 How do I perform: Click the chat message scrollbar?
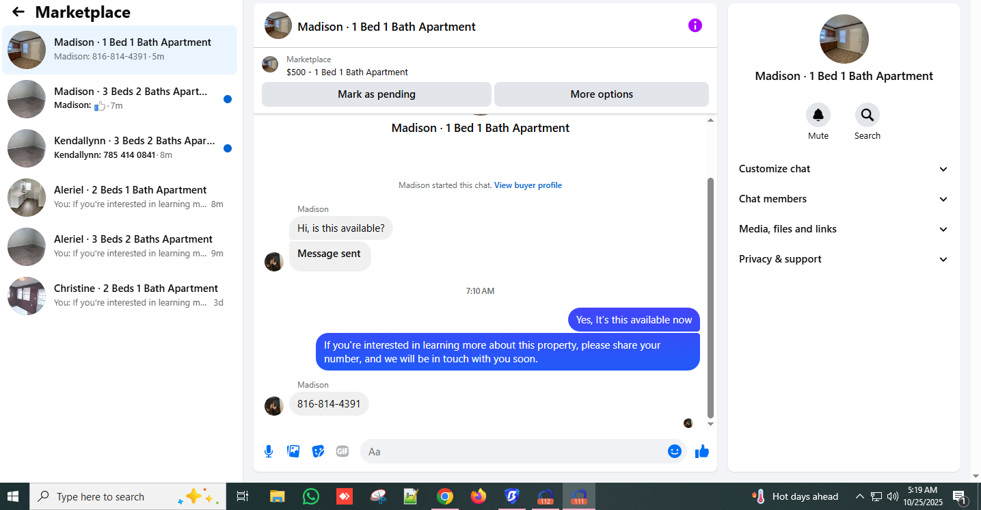[x=710, y=297]
